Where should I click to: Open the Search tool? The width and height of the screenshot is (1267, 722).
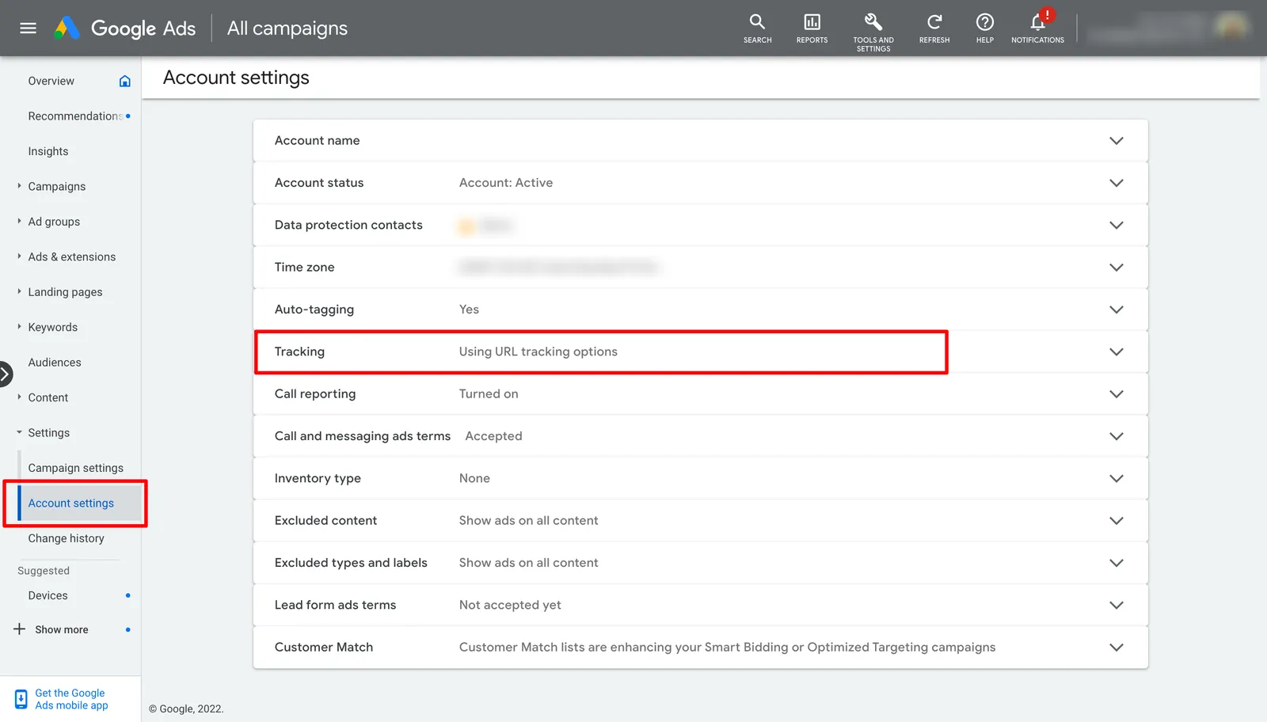tap(757, 28)
